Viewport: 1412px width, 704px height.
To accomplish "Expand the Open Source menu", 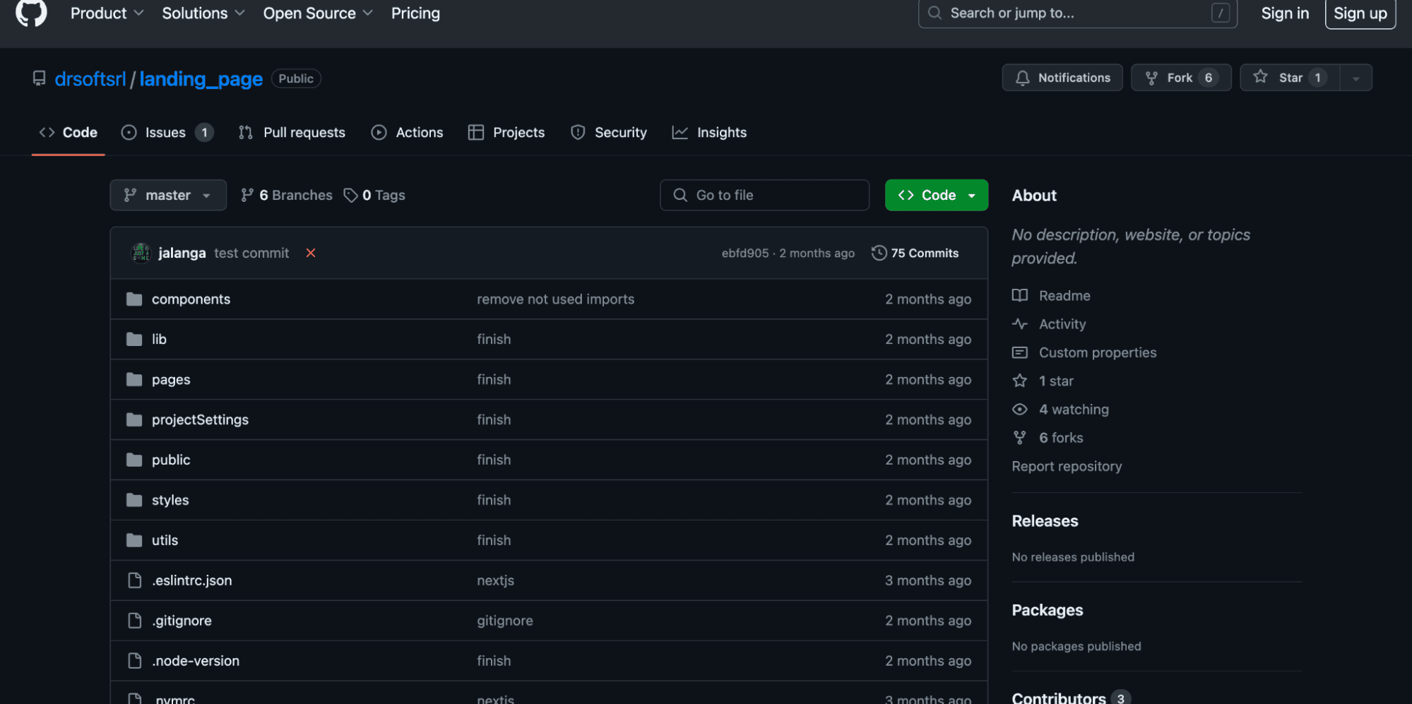I will [318, 13].
